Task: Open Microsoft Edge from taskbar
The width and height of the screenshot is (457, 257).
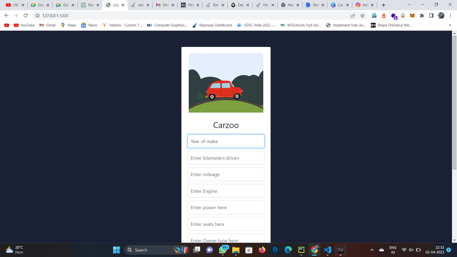Action: coord(288,250)
